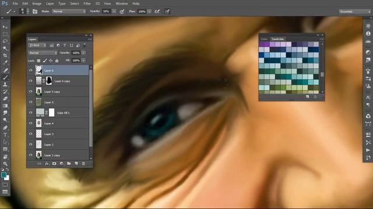Create new adjustment layer button
373x209 pixels.
coord(62,164)
